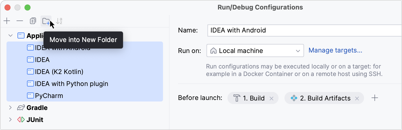Expand the Gradle node

[x=10, y=108]
